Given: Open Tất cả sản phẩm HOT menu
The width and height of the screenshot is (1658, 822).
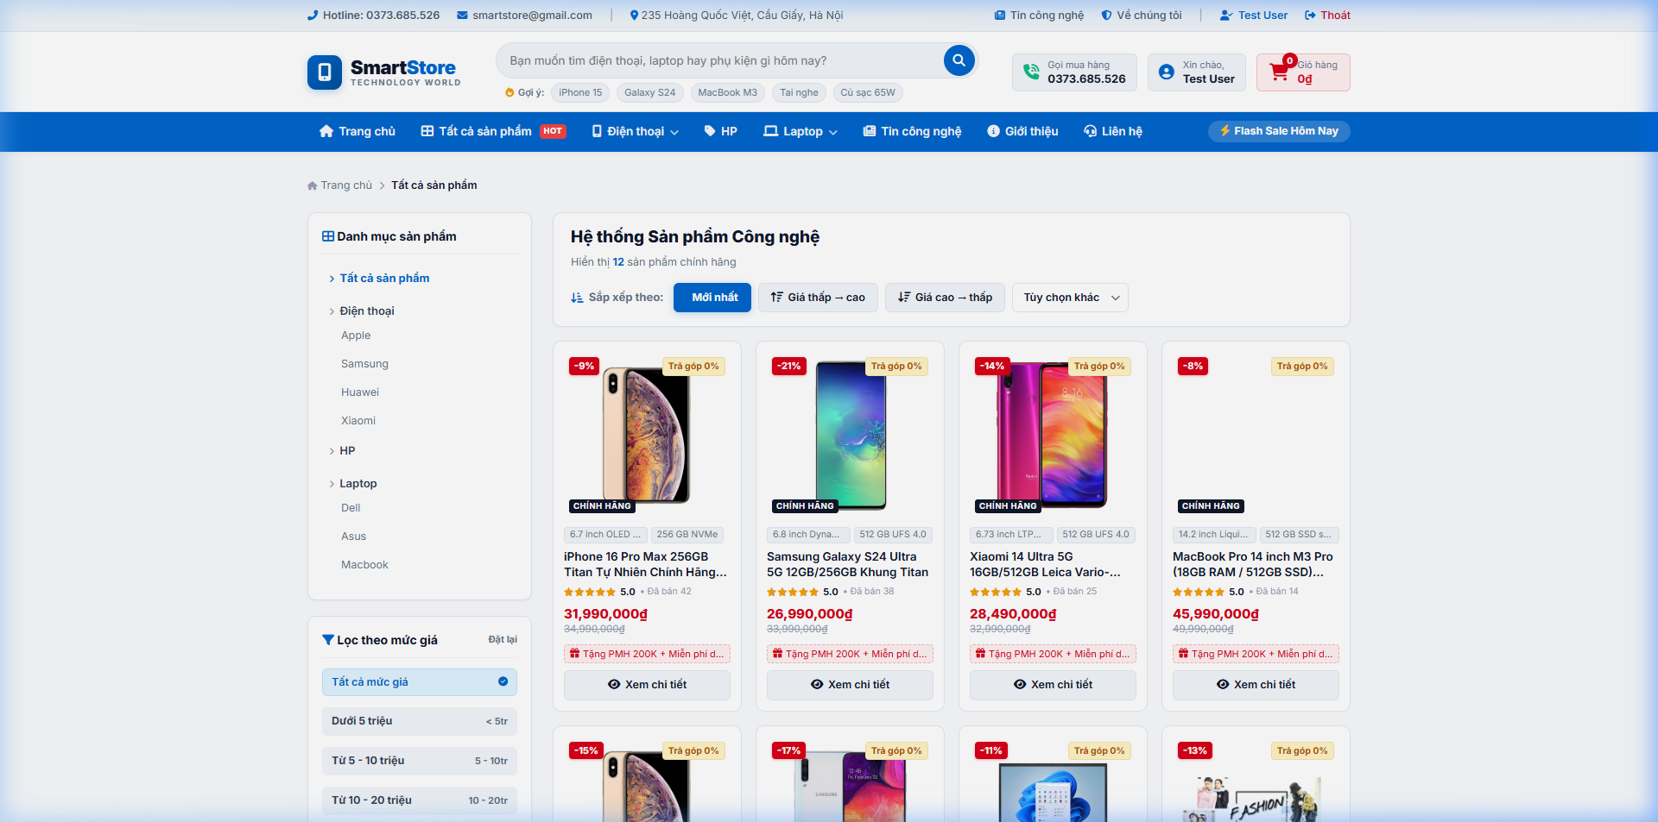Looking at the screenshot, I should (x=493, y=132).
